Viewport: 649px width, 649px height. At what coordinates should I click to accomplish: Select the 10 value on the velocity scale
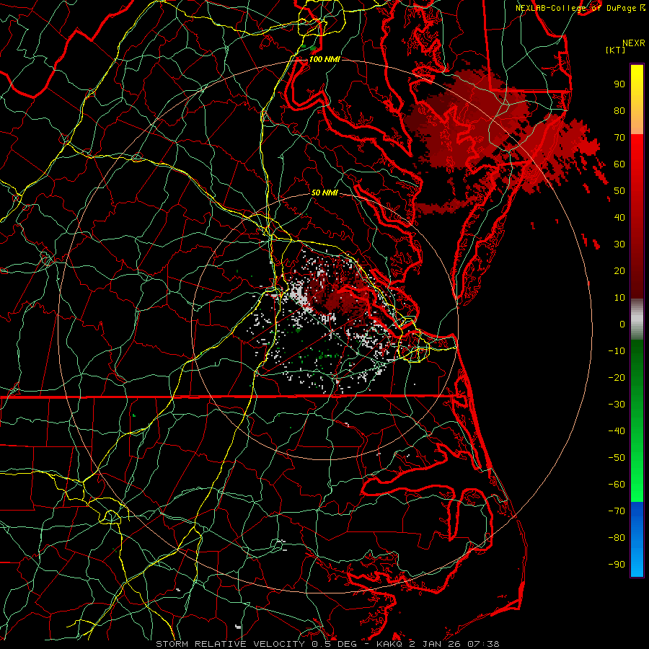click(619, 298)
